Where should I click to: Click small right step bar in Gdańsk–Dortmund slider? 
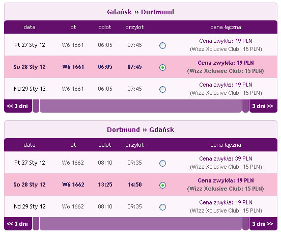click(245, 106)
